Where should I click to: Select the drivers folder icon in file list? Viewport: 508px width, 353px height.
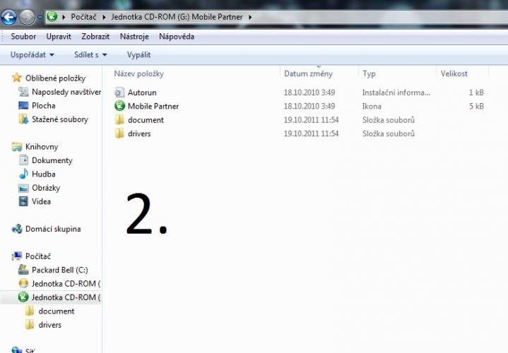[x=119, y=133]
